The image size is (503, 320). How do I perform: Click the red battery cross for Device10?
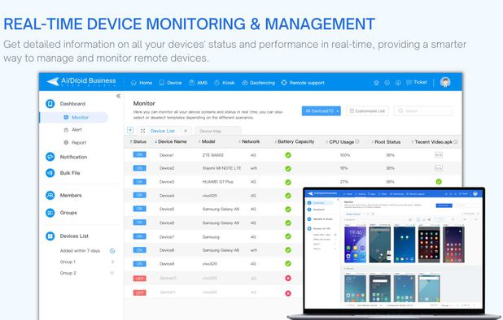pyautogui.click(x=288, y=278)
